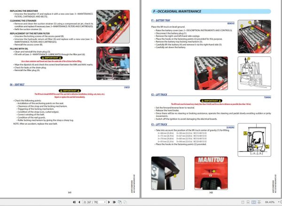
Task: Click the previous view icon
Action: pos(119,202)
